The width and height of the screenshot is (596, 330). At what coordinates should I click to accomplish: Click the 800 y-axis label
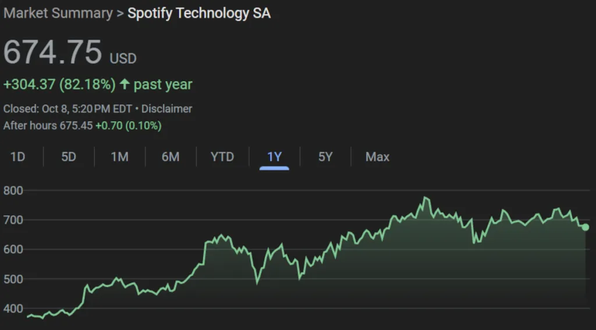pyautogui.click(x=13, y=190)
